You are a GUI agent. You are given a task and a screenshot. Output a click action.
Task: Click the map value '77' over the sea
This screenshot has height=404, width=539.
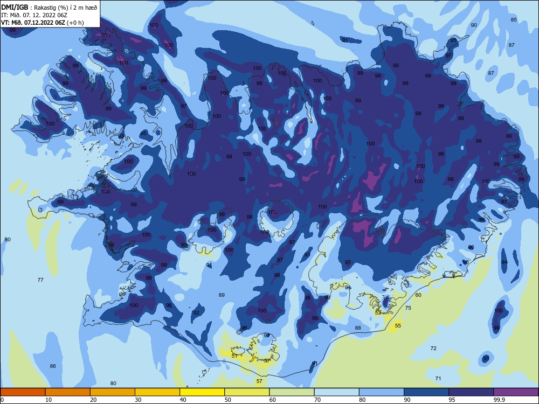click(40, 280)
